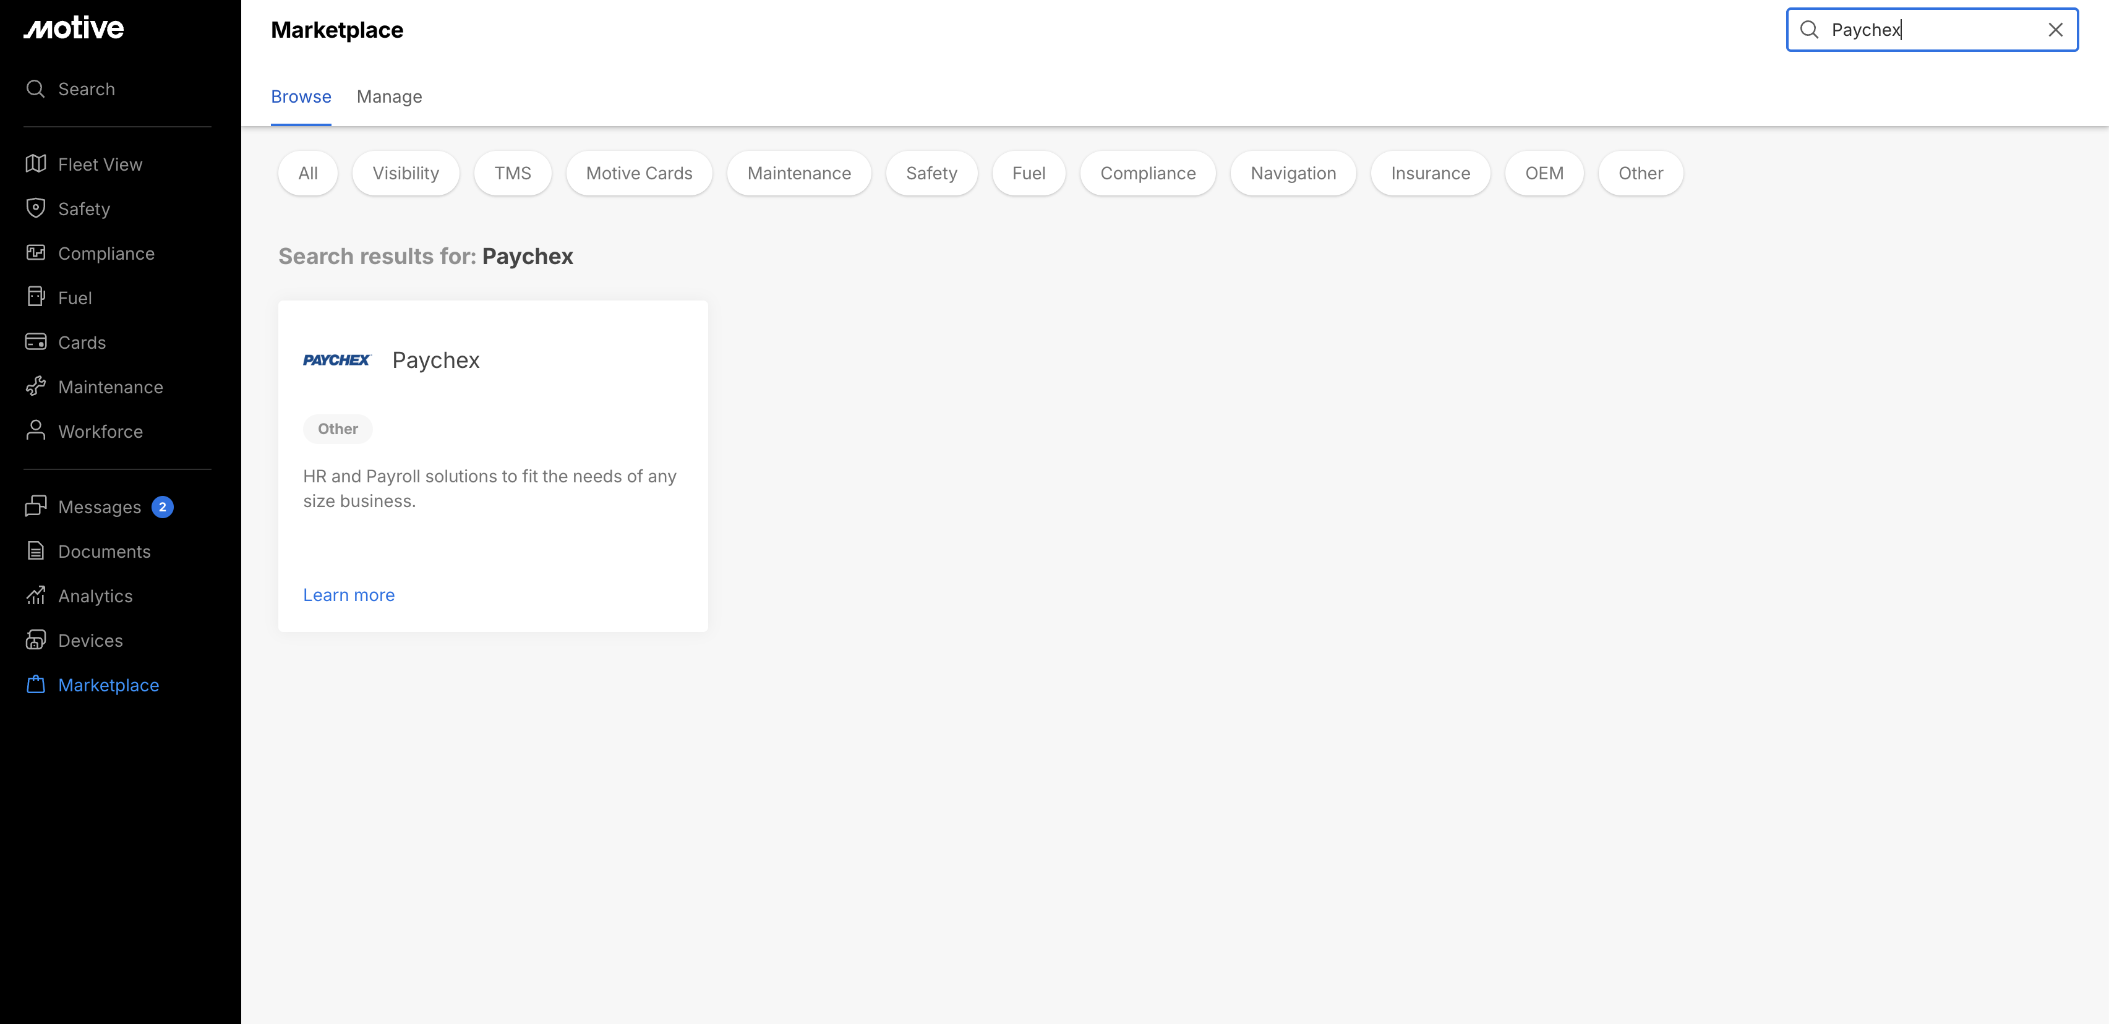Open Messages in sidebar
This screenshot has height=1024, width=2109.
pos(100,506)
